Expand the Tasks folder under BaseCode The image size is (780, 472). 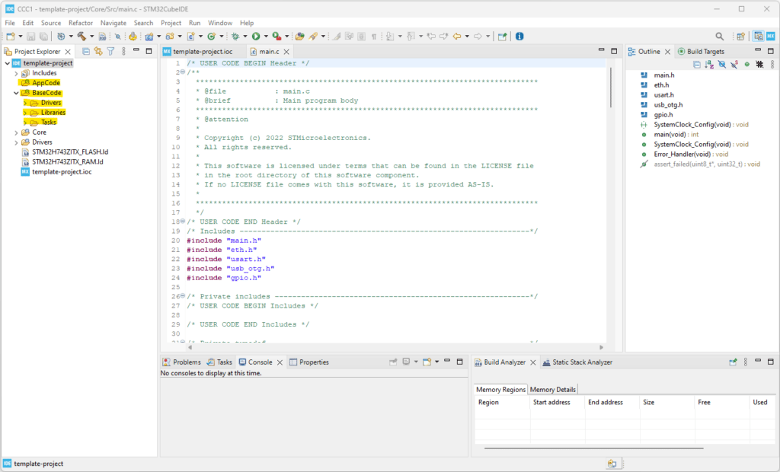(25, 123)
